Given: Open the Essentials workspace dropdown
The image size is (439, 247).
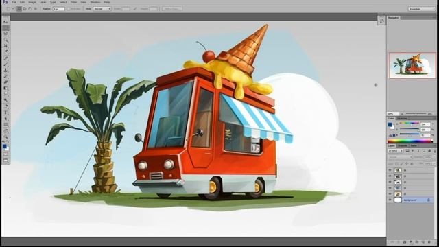Looking at the screenshot, I should coord(421,9).
